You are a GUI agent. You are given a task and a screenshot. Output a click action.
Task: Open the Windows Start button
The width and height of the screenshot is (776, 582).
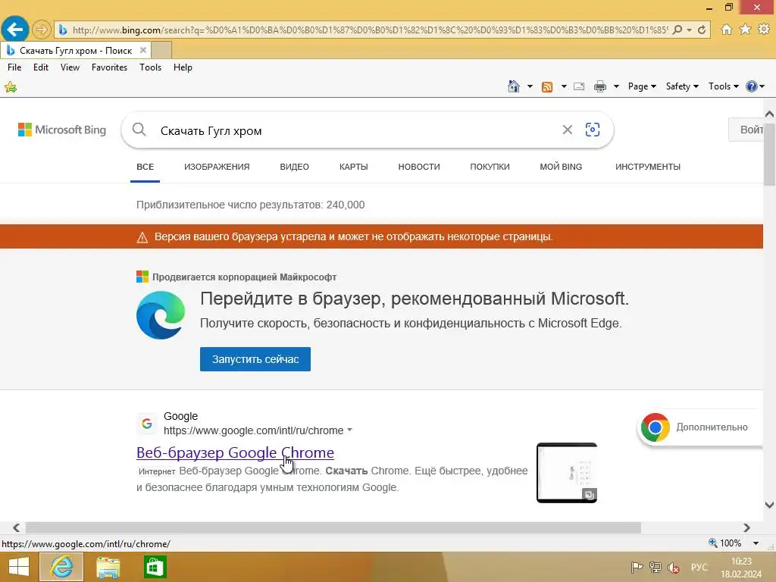[x=19, y=567]
